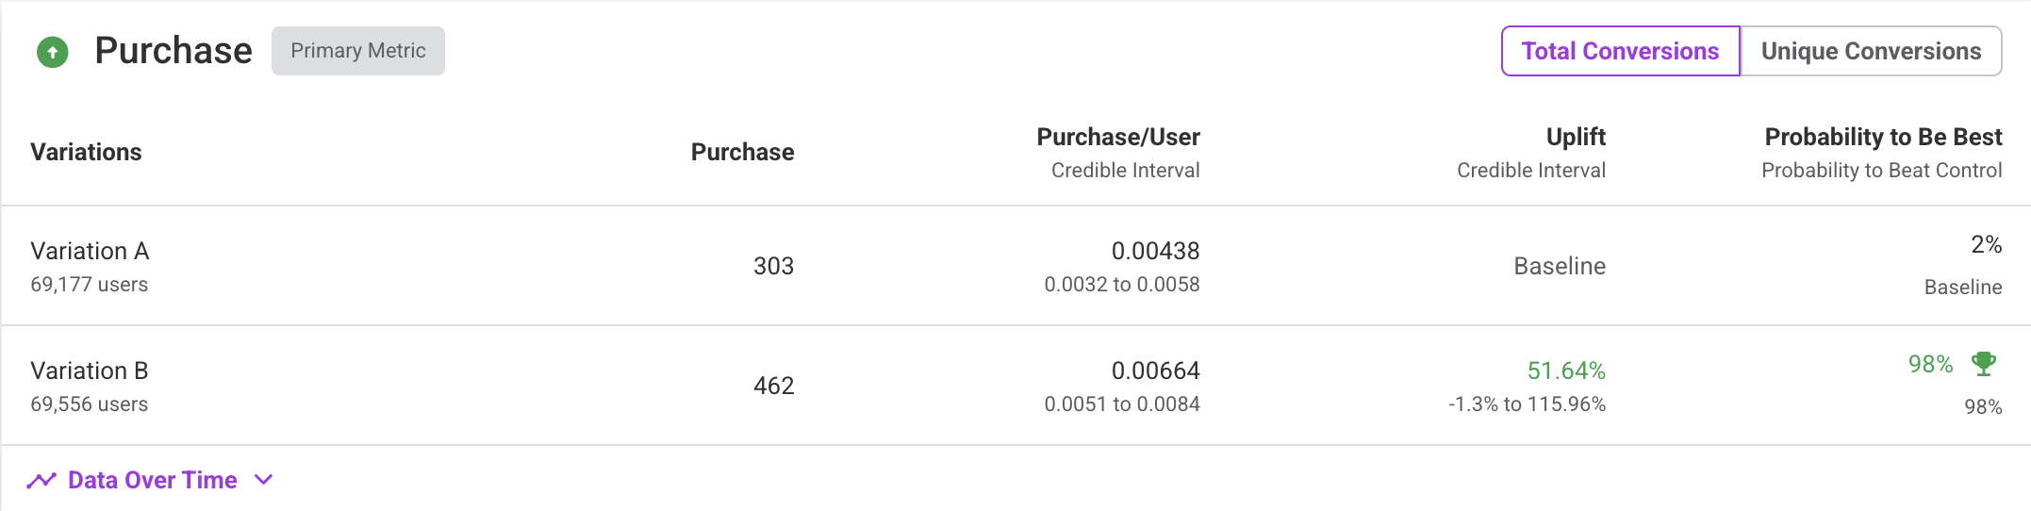Image resolution: width=2031 pixels, height=511 pixels.
Task: Click the Uplift column header
Action: click(1576, 137)
